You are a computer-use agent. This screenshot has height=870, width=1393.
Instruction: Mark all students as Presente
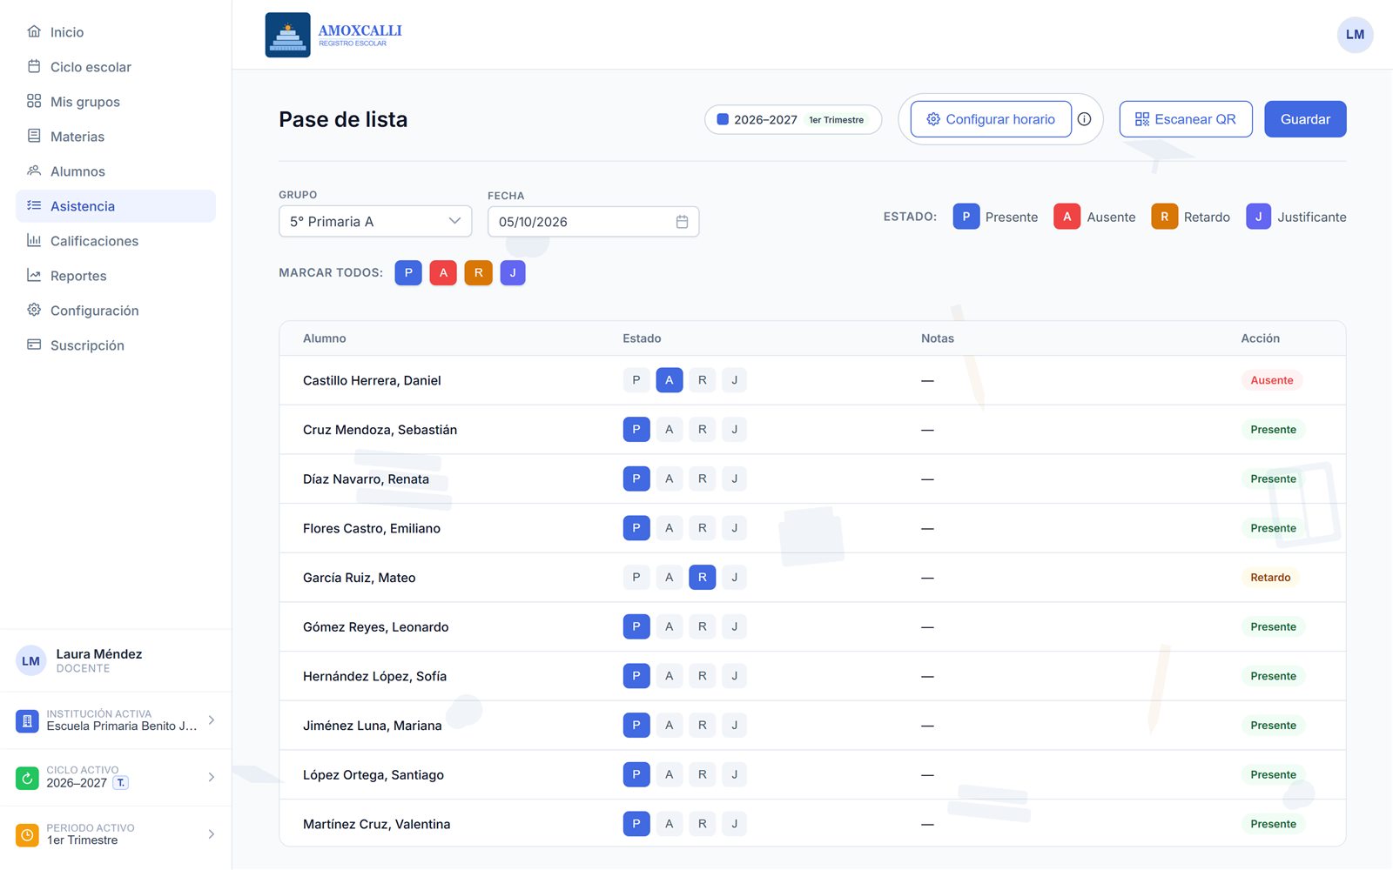tap(408, 273)
